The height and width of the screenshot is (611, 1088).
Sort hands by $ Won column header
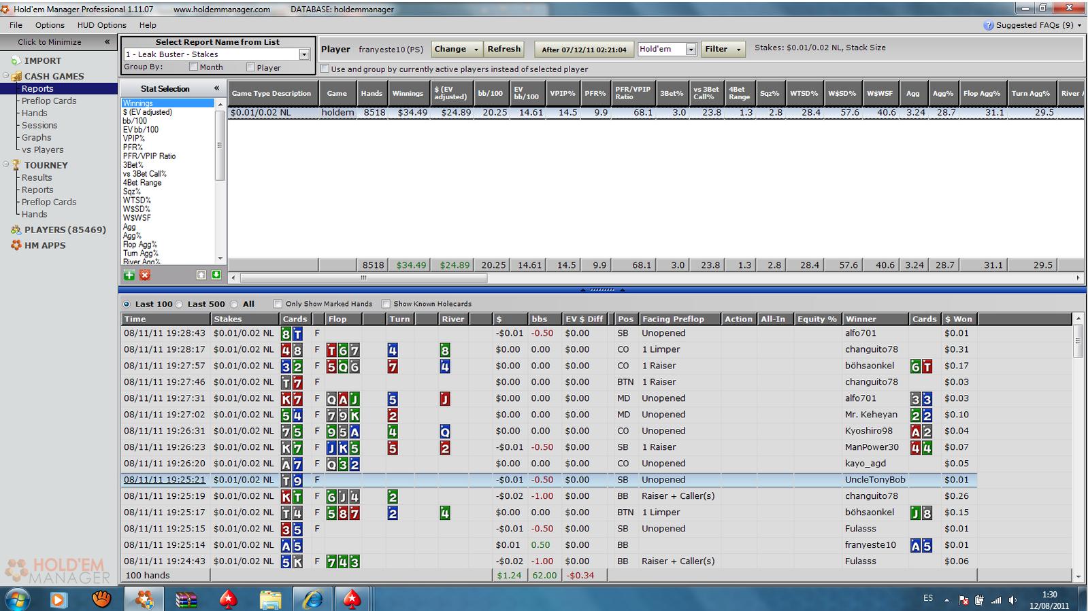pos(959,319)
